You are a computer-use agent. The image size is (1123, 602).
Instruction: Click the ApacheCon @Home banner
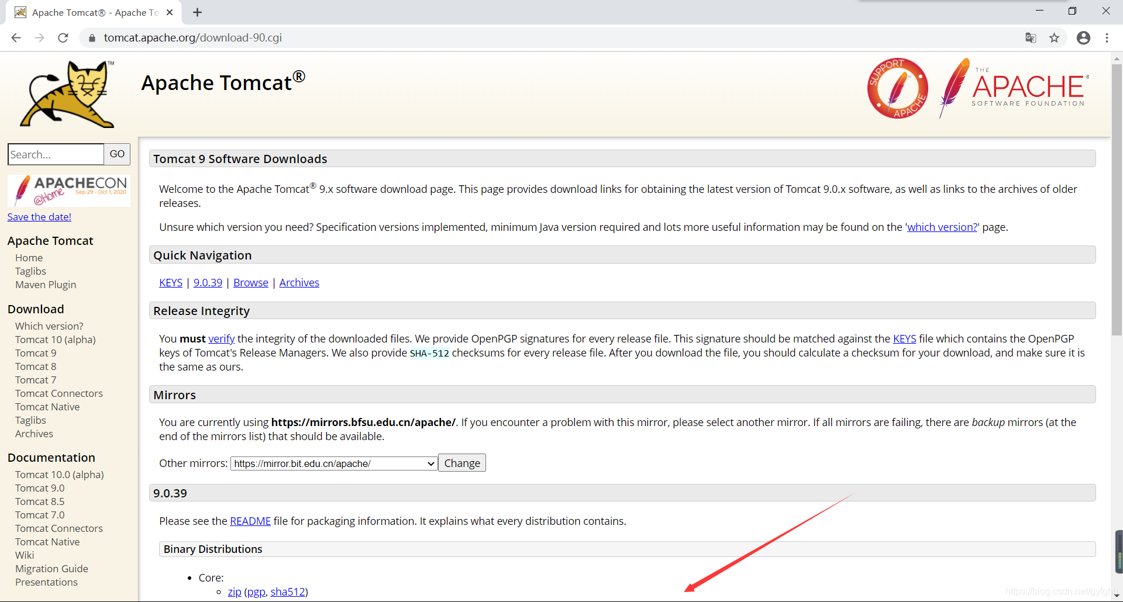pyautogui.click(x=69, y=191)
